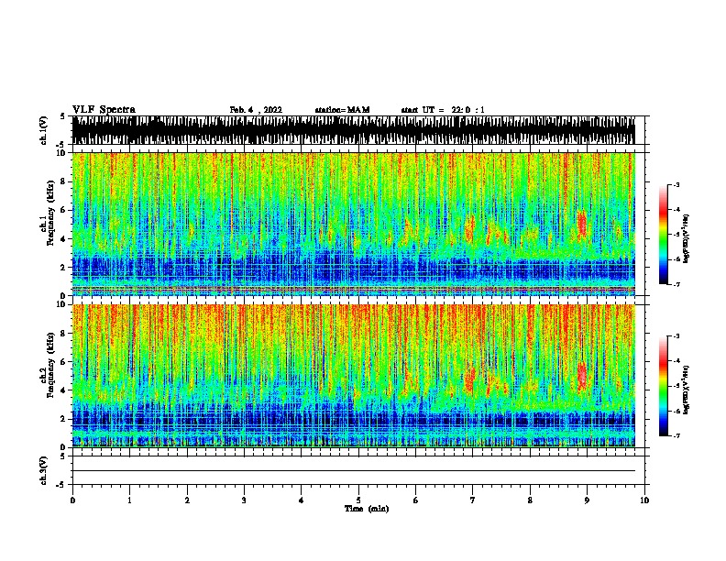Click the "-3" tick on ch.1 color bar
The image size is (726, 561).
(x=676, y=184)
